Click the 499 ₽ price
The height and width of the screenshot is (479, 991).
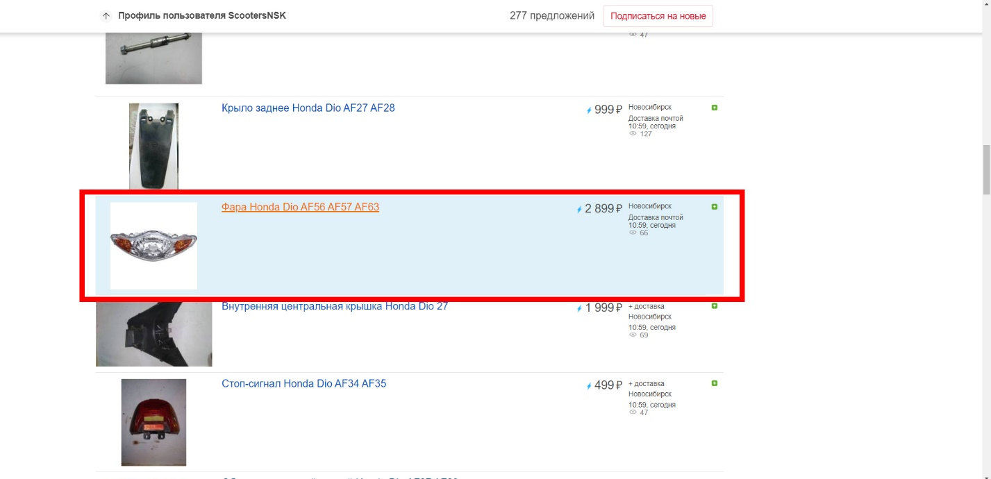[x=608, y=385]
